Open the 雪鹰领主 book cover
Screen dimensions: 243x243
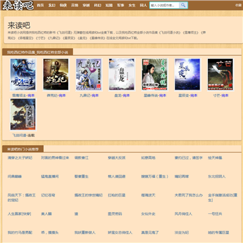[x=23, y=74]
